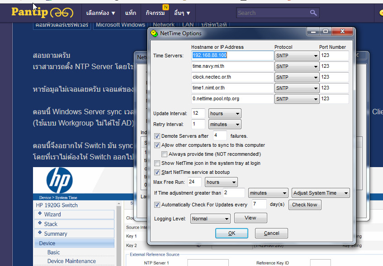Open Adjust System Time dropdown
383x266 pixels.
[321, 193]
